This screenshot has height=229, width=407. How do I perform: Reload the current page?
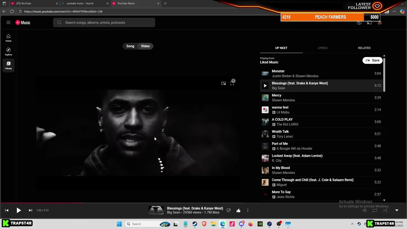(12, 11)
